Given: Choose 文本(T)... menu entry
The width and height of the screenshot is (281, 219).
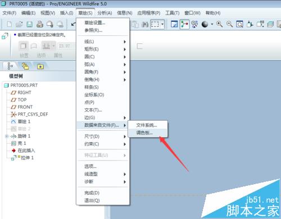Looking at the screenshot, I should pyautogui.click(x=103, y=110).
